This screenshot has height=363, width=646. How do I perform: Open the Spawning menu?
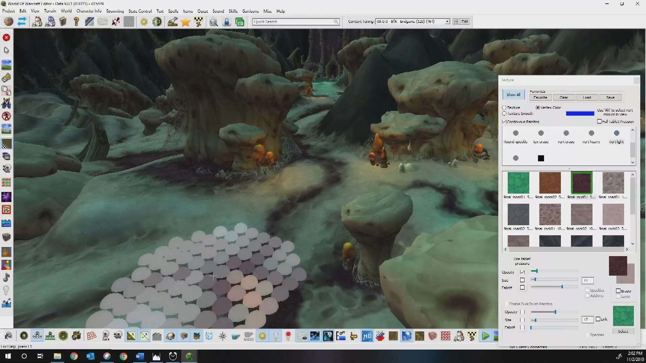(115, 11)
